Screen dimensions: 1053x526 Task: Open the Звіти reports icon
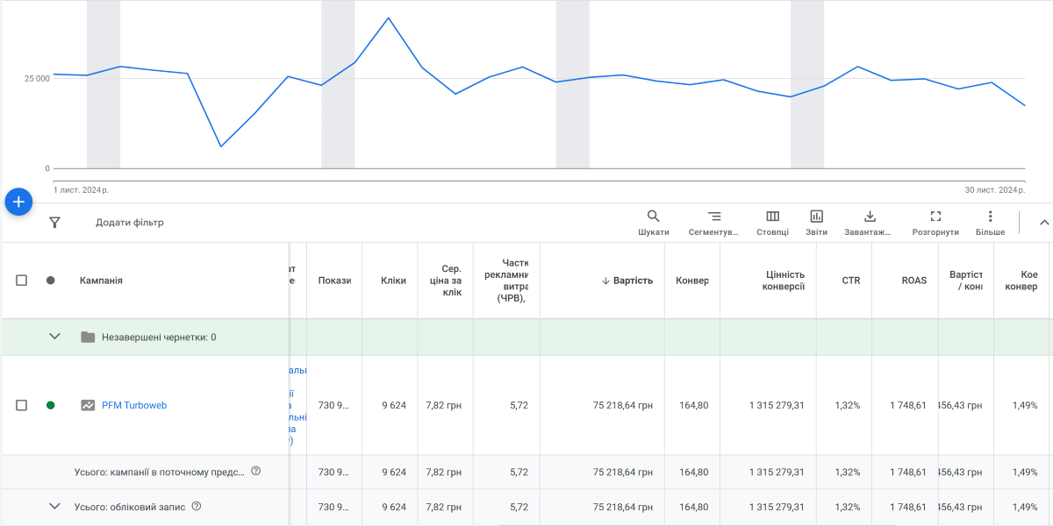tap(816, 217)
